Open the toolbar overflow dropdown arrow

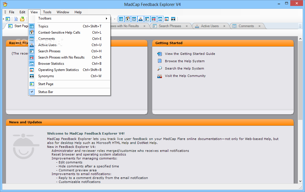115,19
